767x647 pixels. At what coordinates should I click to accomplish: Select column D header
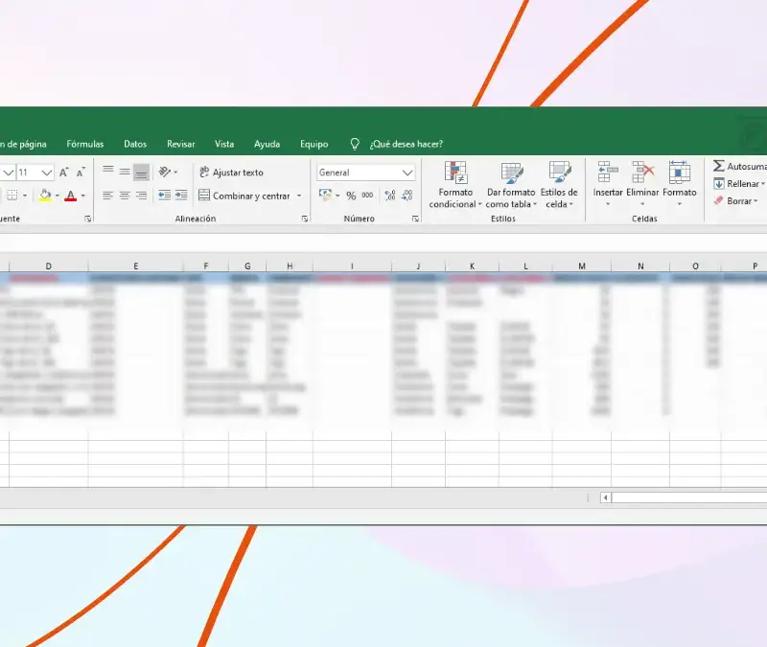pyautogui.click(x=49, y=266)
